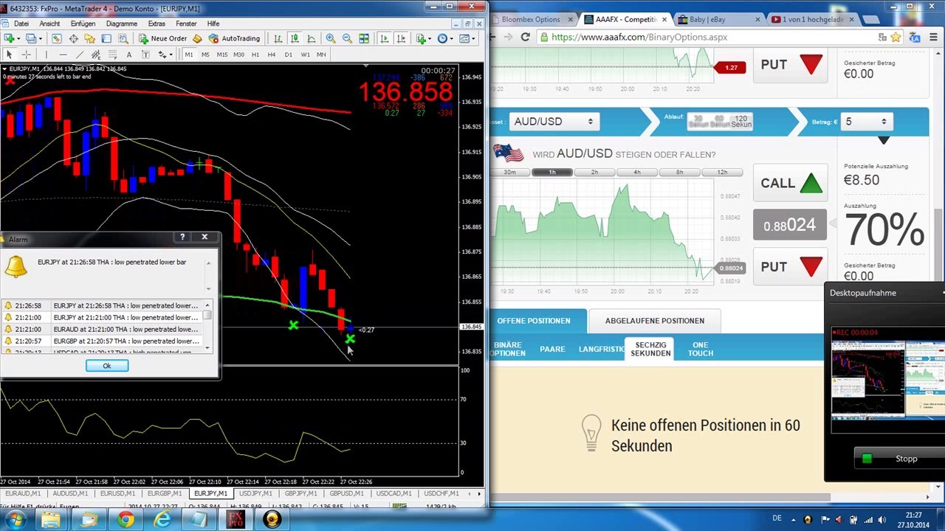The width and height of the screenshot is (945, 531).
Task: Select the One Touch option type
Action: tap(701, 349)
